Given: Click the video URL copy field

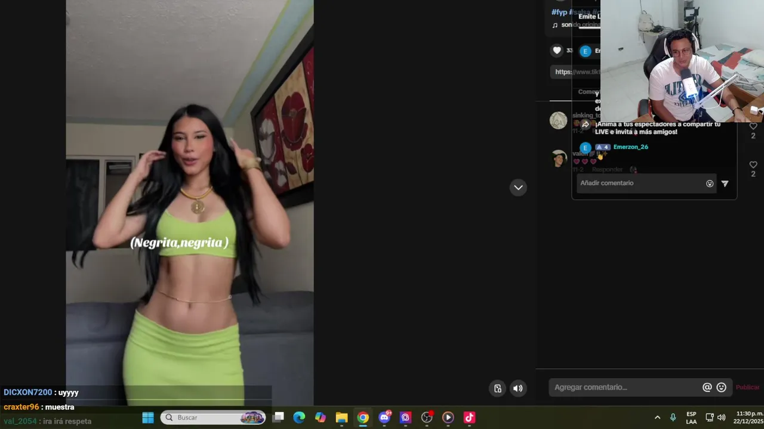Looking at the screenshot, I should [575, 72].
